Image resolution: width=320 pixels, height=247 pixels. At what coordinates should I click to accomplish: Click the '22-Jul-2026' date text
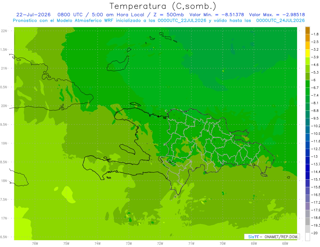[x=33, y=15]
